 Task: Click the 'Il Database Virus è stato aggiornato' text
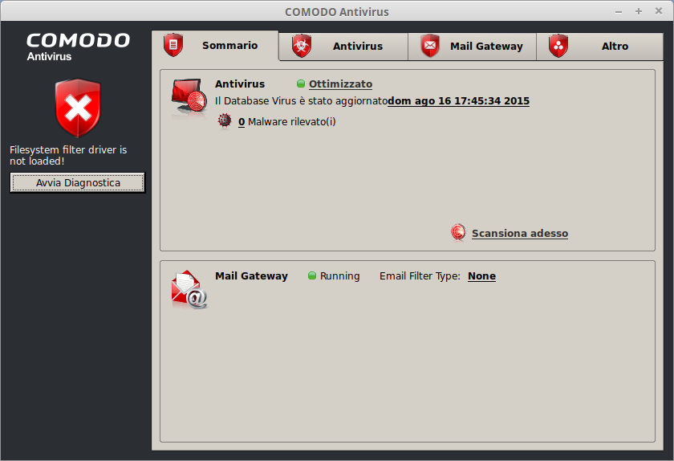pos(302,100)
